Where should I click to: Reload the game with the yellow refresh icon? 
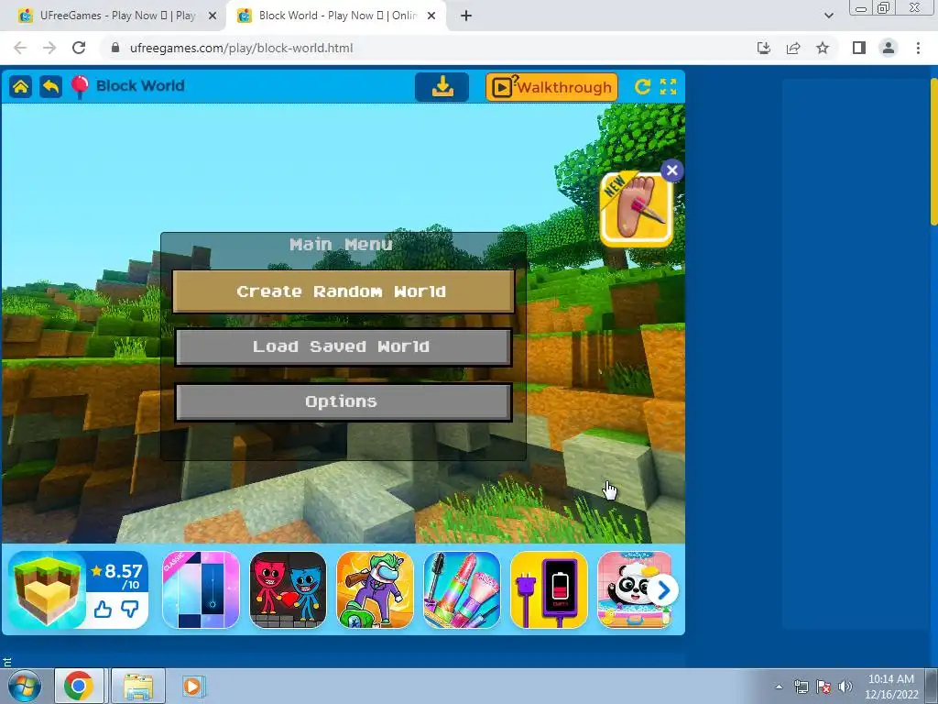point(642,87)
